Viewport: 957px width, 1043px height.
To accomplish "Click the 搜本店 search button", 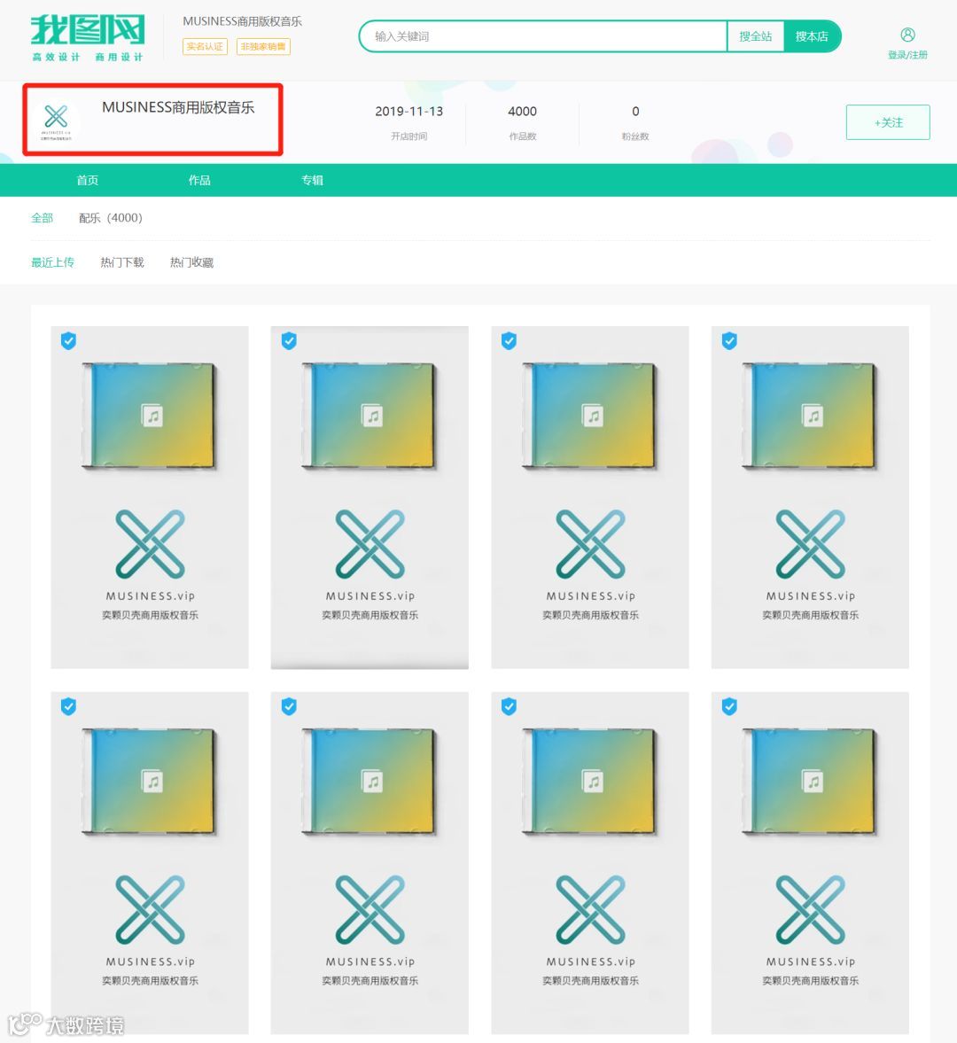I will 812,36.
